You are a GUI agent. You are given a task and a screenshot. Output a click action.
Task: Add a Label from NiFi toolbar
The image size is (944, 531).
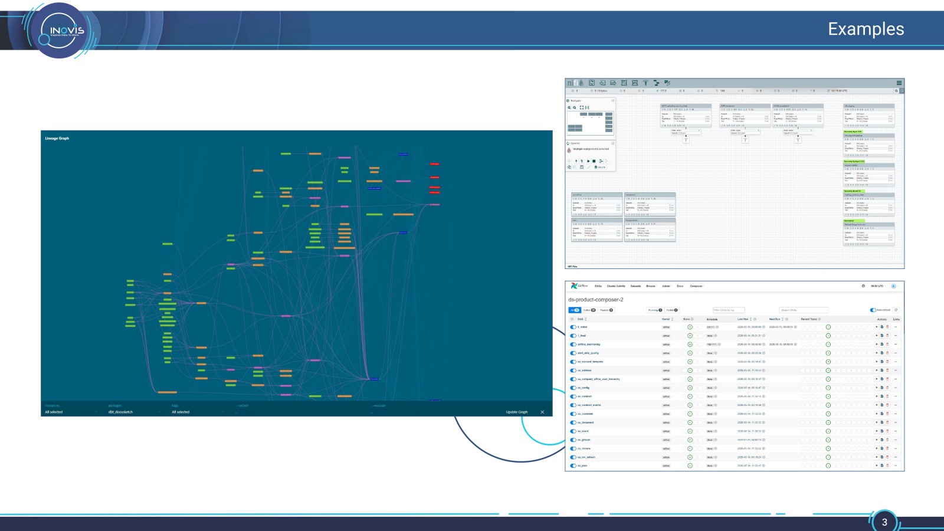click(x=667, y=83)
